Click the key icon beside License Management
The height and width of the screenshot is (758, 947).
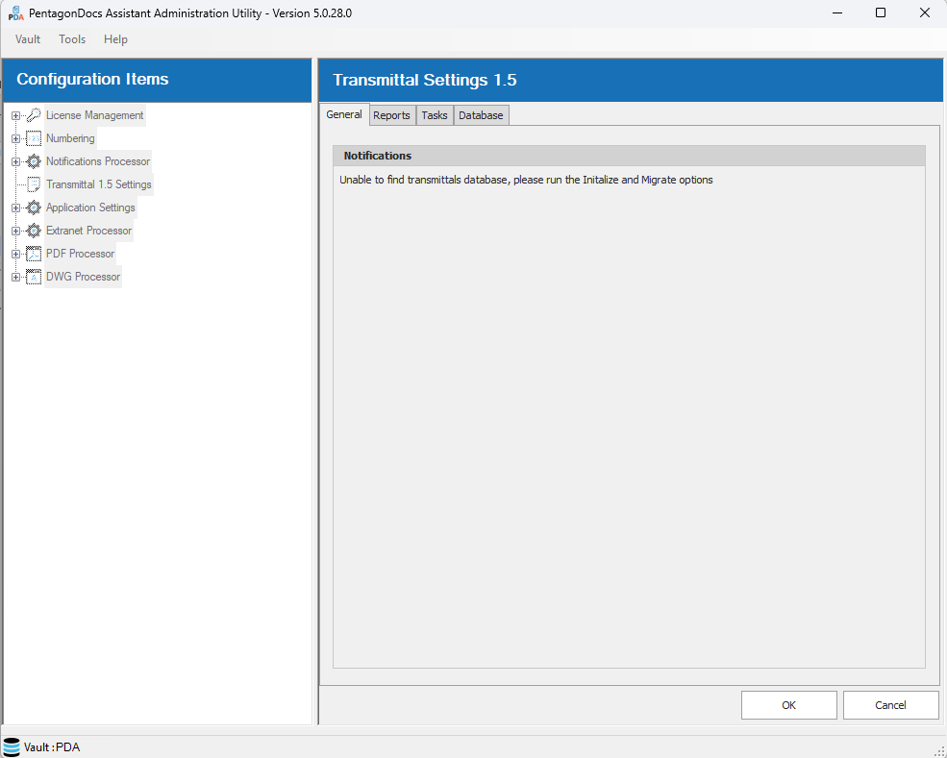pyautogui.click(x=34, y=115)
